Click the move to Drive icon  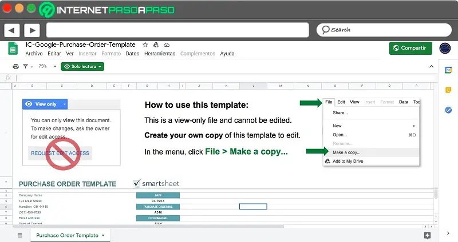click(x=156, y=45)
